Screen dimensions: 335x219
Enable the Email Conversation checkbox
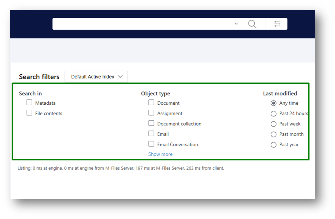coord(151,144)
